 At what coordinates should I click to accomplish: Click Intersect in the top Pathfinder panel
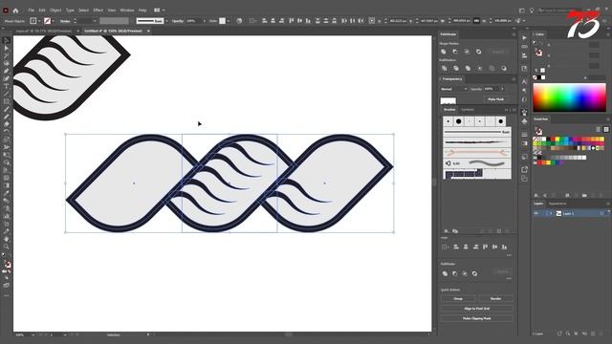(x=467, y=52)
